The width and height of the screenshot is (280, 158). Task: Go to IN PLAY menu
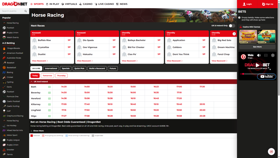pyautogui.click(x=52, y=4)
